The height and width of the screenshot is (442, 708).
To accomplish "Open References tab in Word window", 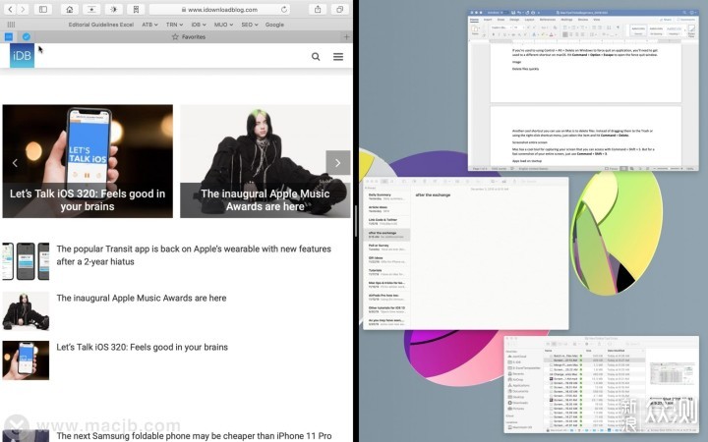I will [x=548, y=20].
